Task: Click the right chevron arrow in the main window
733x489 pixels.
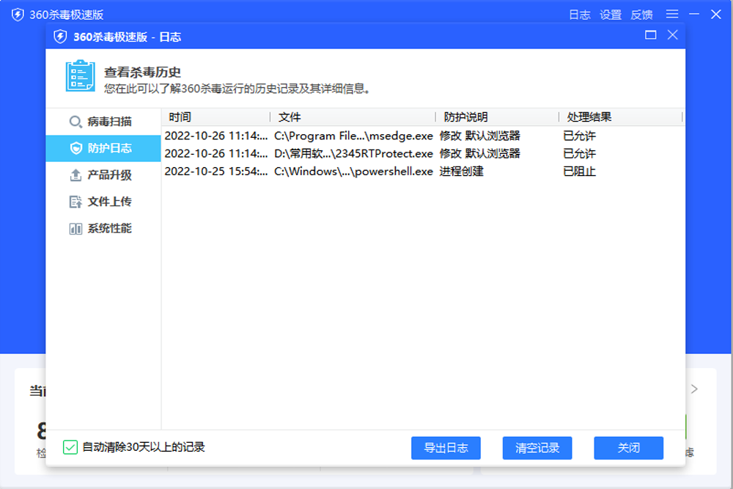Action: click(694, 389)
